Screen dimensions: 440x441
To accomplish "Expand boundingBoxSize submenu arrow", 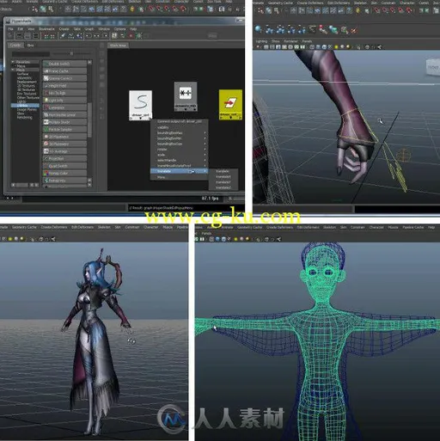I will point(205,144).
